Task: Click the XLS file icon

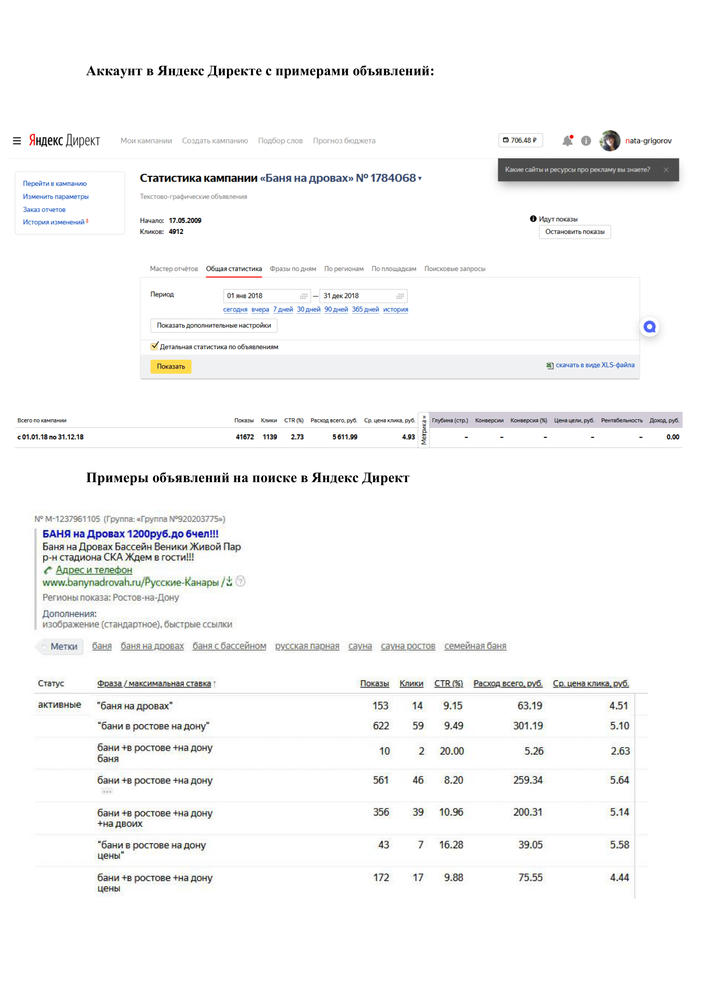Action: [550, 366]
